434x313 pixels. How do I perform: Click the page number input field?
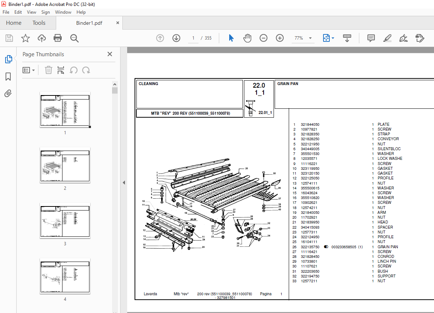coord(193,38)
